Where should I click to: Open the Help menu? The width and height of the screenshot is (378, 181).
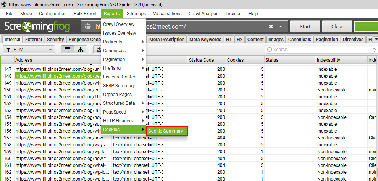(253, 14)
